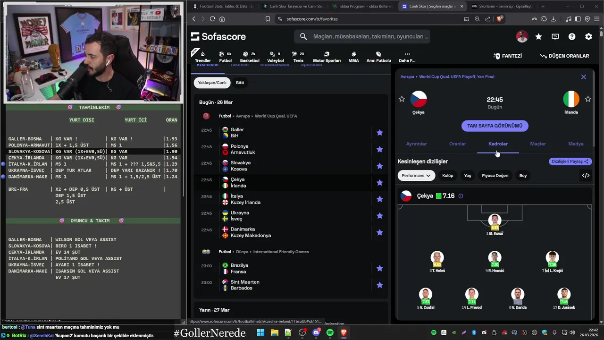Unfavorite Danimarka - Kuzey Makedonya star

[x=379, y=232]
